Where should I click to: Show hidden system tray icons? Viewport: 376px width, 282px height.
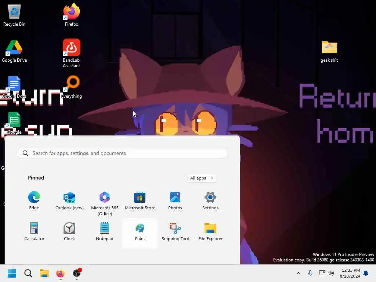(299, 273)
